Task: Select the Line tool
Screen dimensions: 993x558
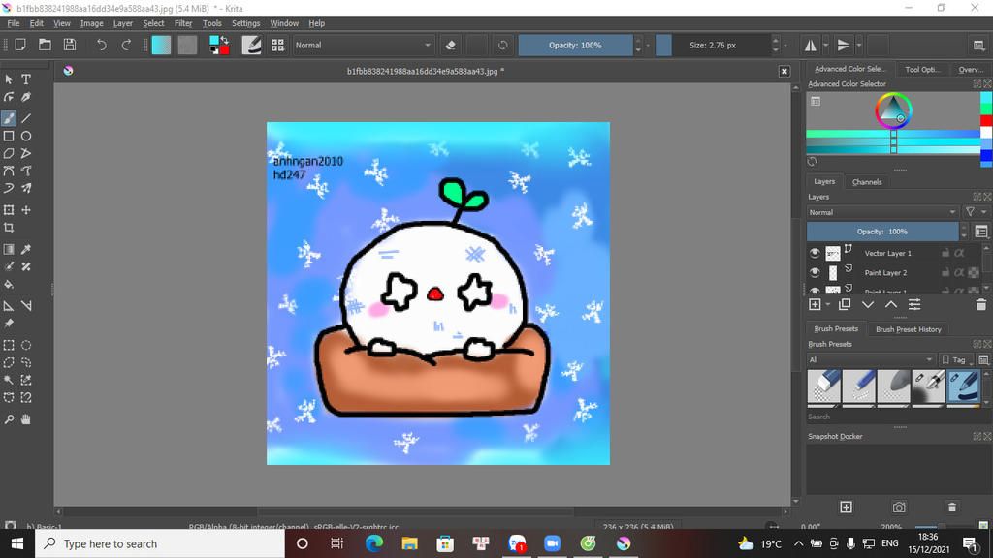Action: point(26,118)
